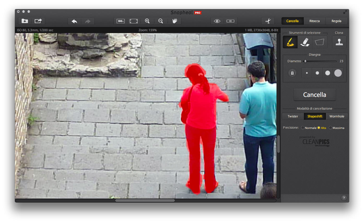The width and height of the screenshot is (364, 223).
Task: Choose the second largest brush size dot
Action: pos(327,73)
